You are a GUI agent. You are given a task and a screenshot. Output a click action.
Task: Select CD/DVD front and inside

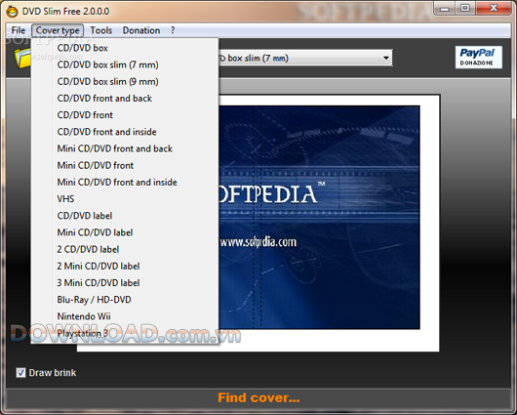click(125, 132)
